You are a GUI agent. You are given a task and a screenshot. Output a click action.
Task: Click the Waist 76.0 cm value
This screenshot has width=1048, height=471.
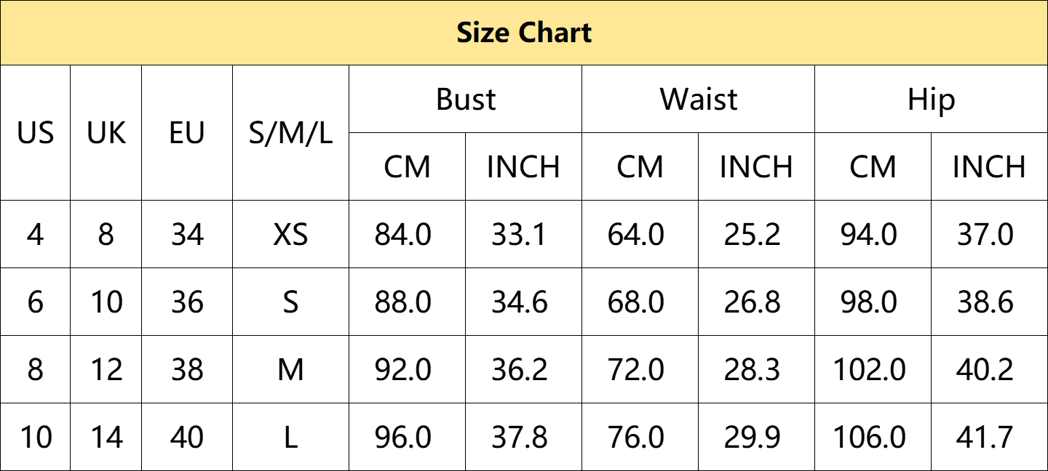[x=636, y=437]
